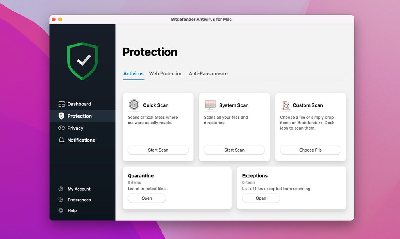Click the System Scan display icon
The height and width of the screenshot is (239, 400).
click(210, 105)
